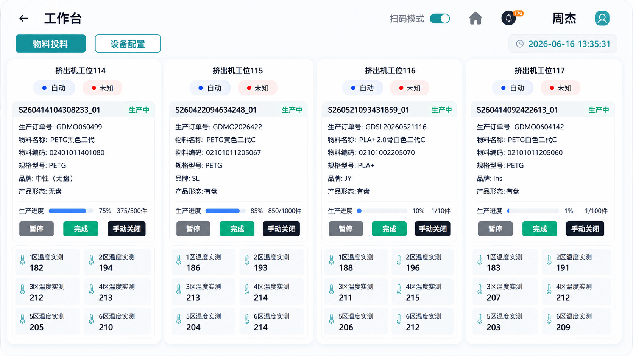Screen dimensions: 633x356
Task: Toggle the 扫码模式 switch
Action: pos(440,19)
